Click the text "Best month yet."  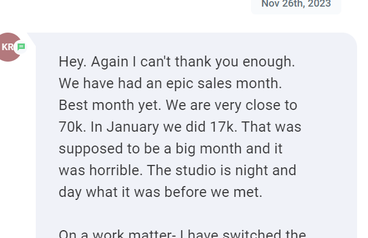click(110, 105)
